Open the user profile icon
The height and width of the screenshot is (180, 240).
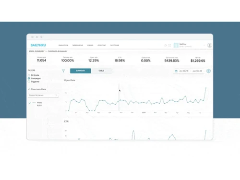tap(210, 45)
